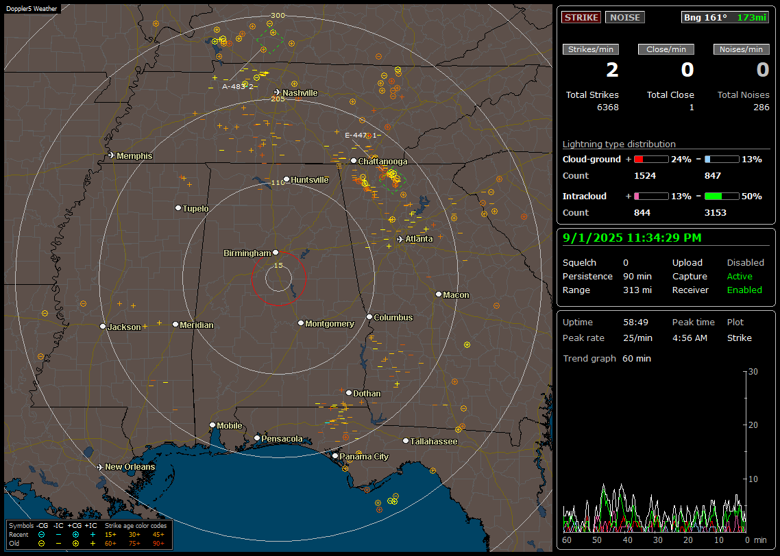Select the Birmingham city marker dot
780x556 pixels.
[276, 253]
